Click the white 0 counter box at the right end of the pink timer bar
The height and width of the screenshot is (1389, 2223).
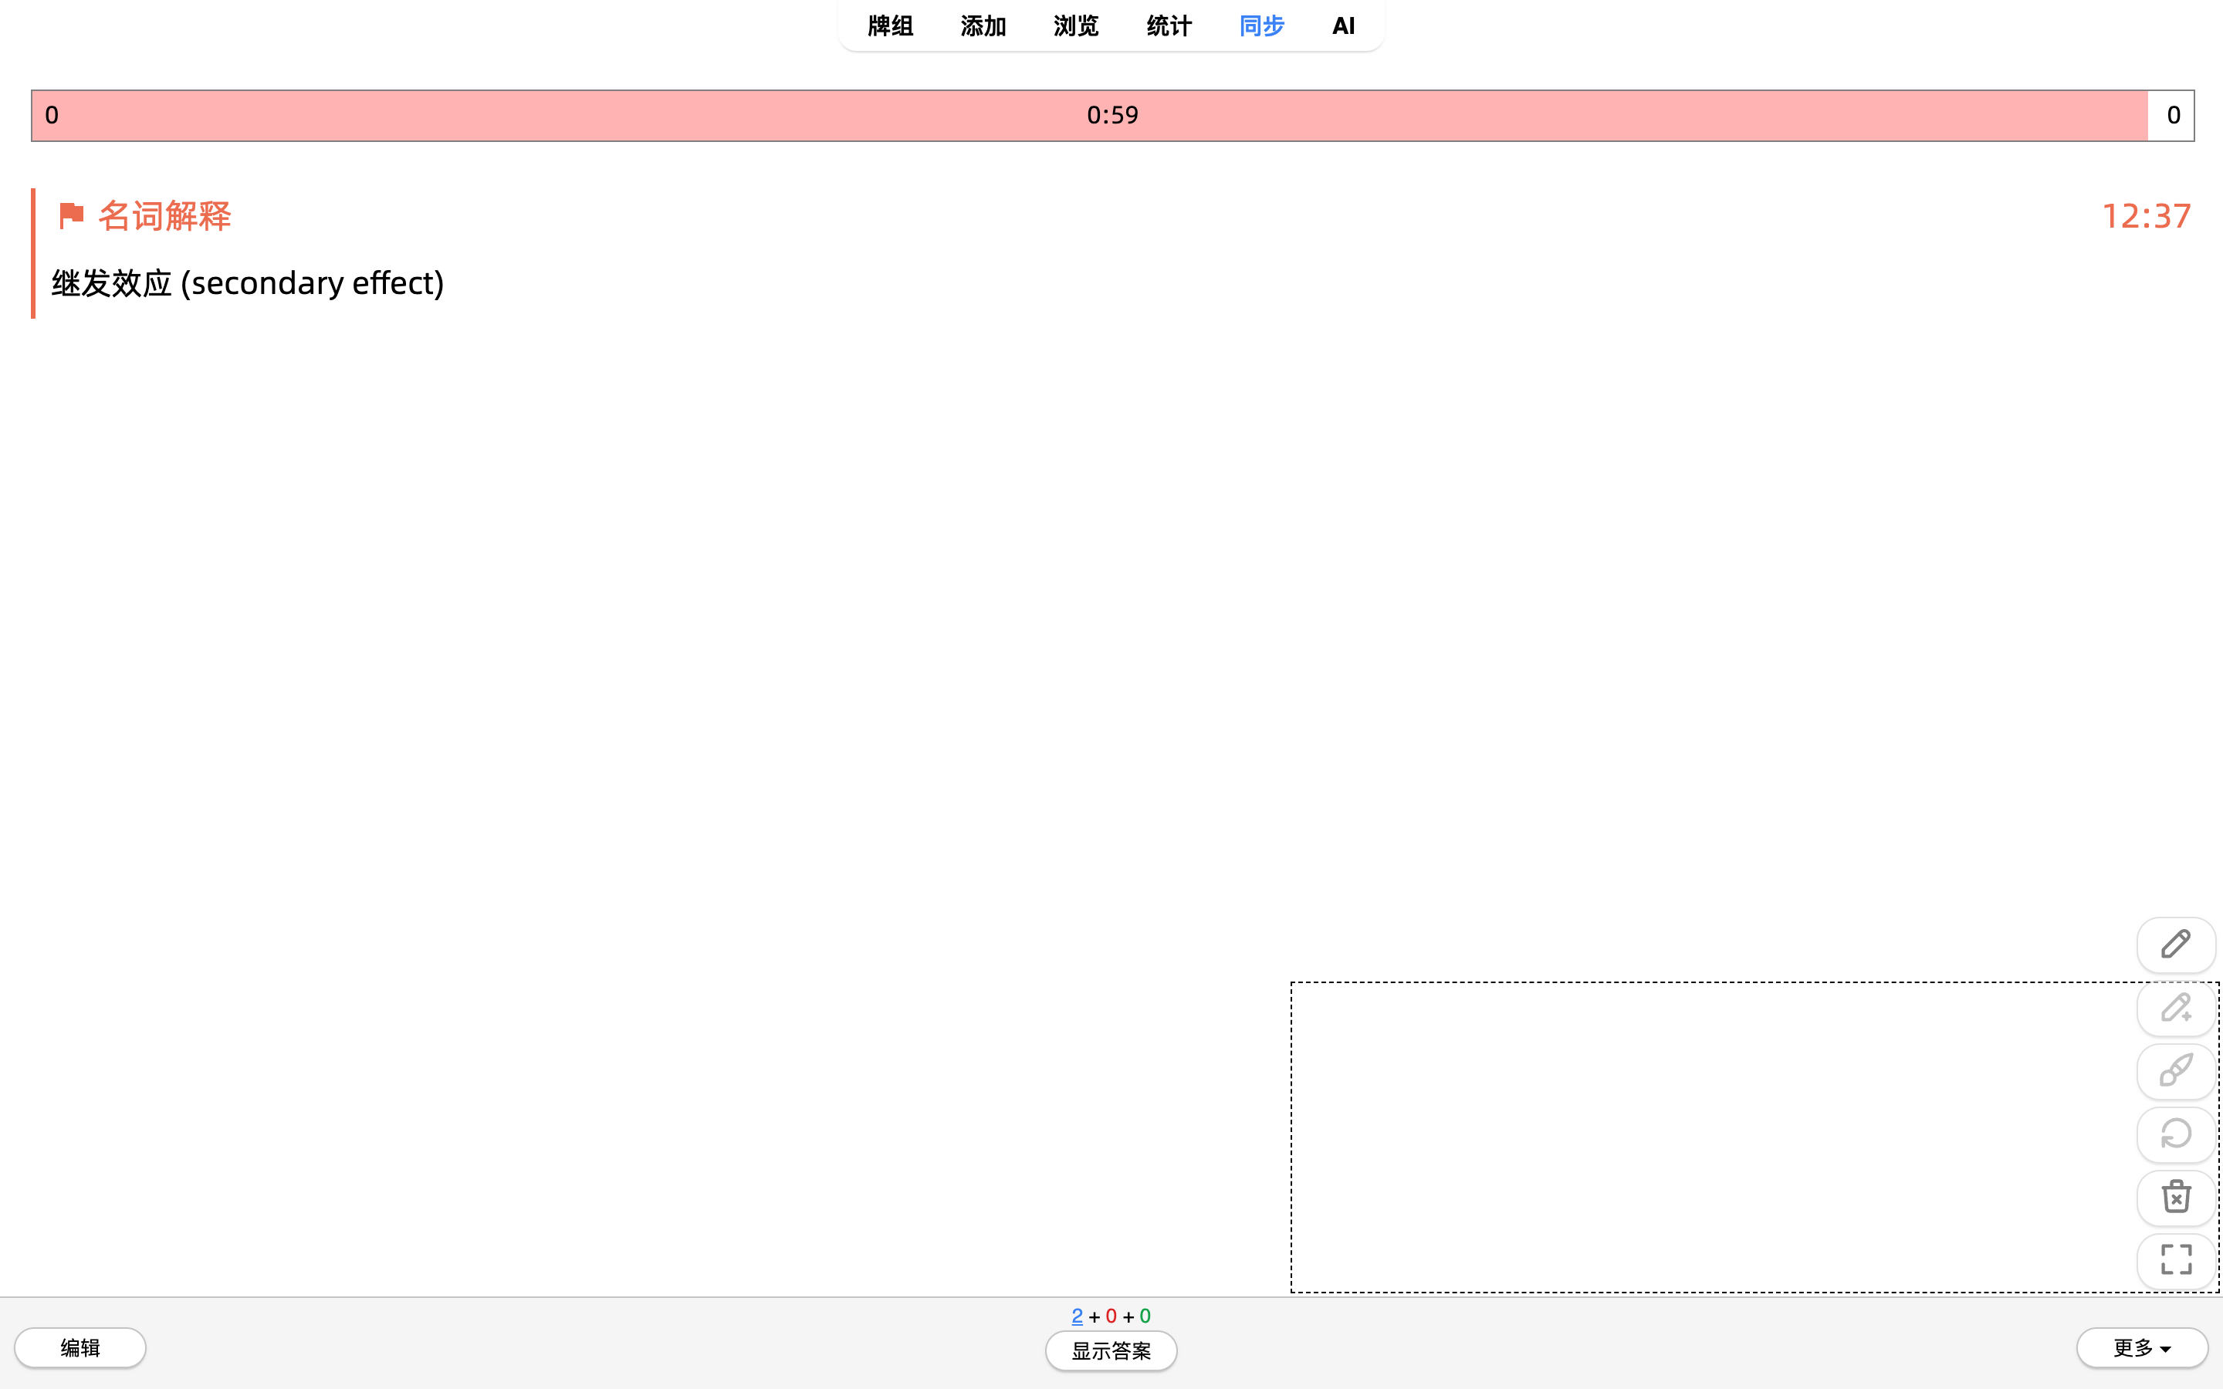[x=2171, y=116]
